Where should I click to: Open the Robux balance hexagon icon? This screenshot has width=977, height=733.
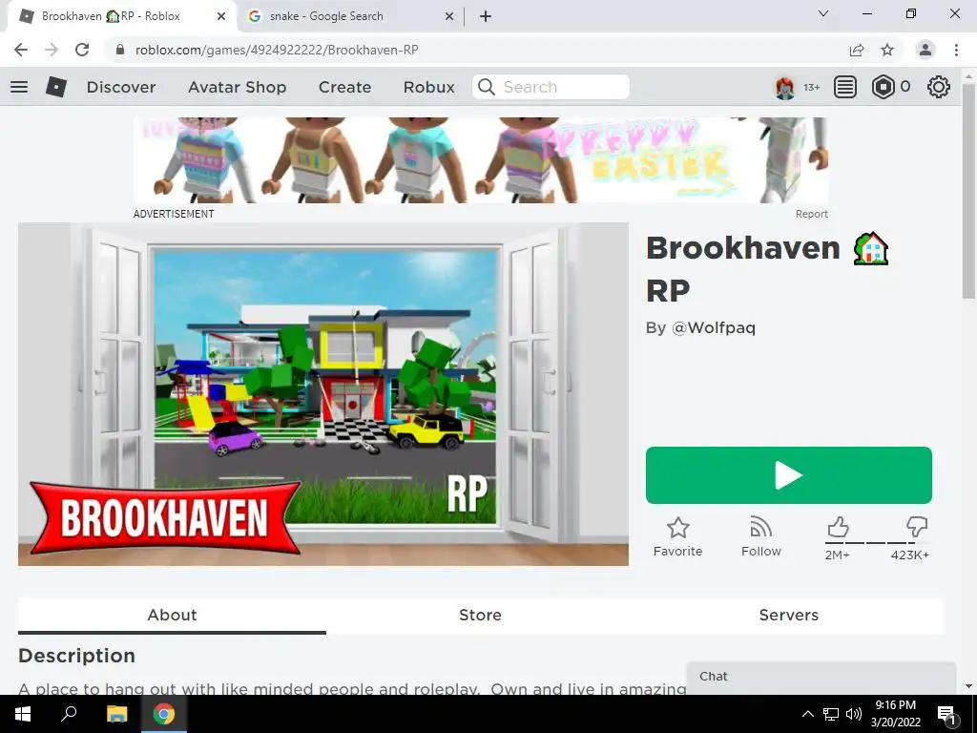click(883, 87)
